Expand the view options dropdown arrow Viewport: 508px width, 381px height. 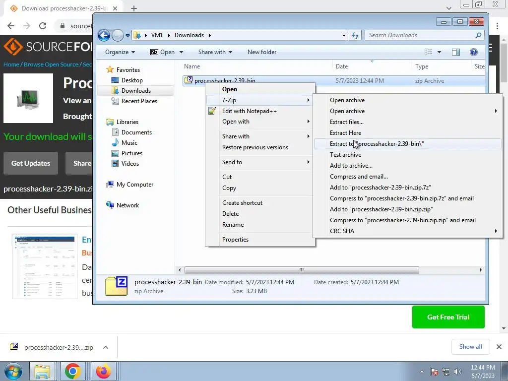point(440,52)
